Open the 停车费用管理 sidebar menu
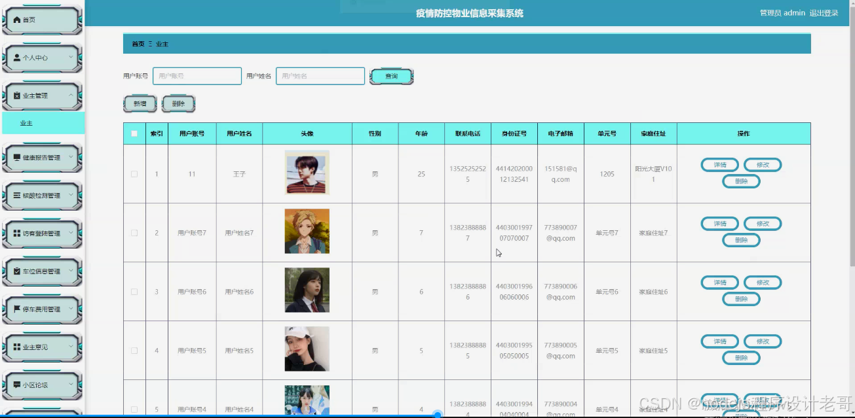Screen dimensions: 855x418 42,309
